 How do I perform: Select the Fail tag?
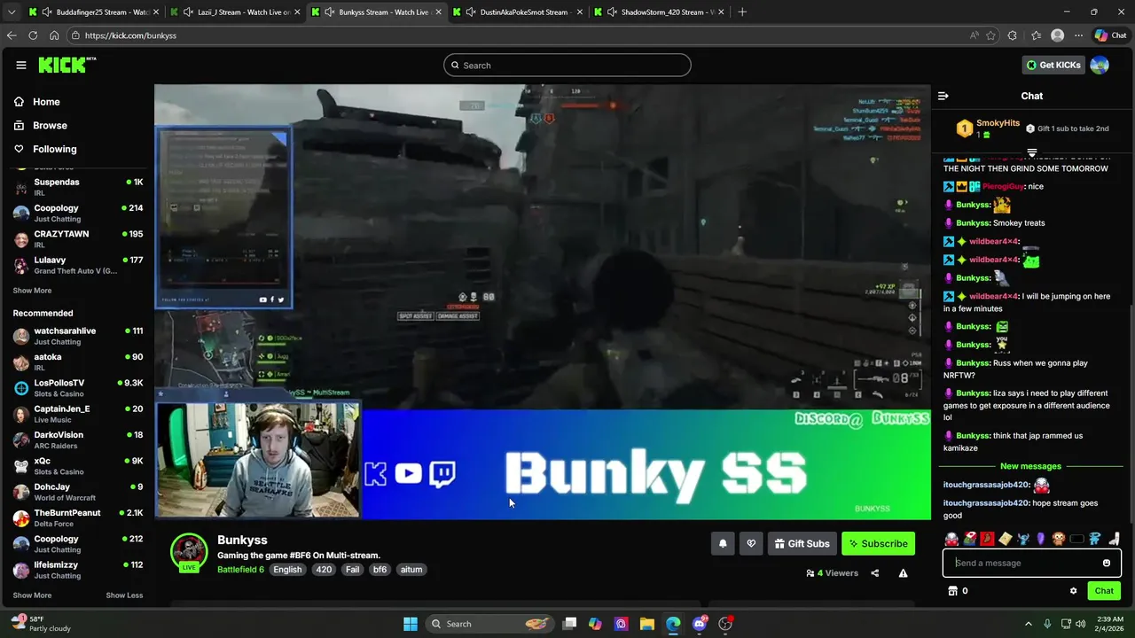coord(353,570)
